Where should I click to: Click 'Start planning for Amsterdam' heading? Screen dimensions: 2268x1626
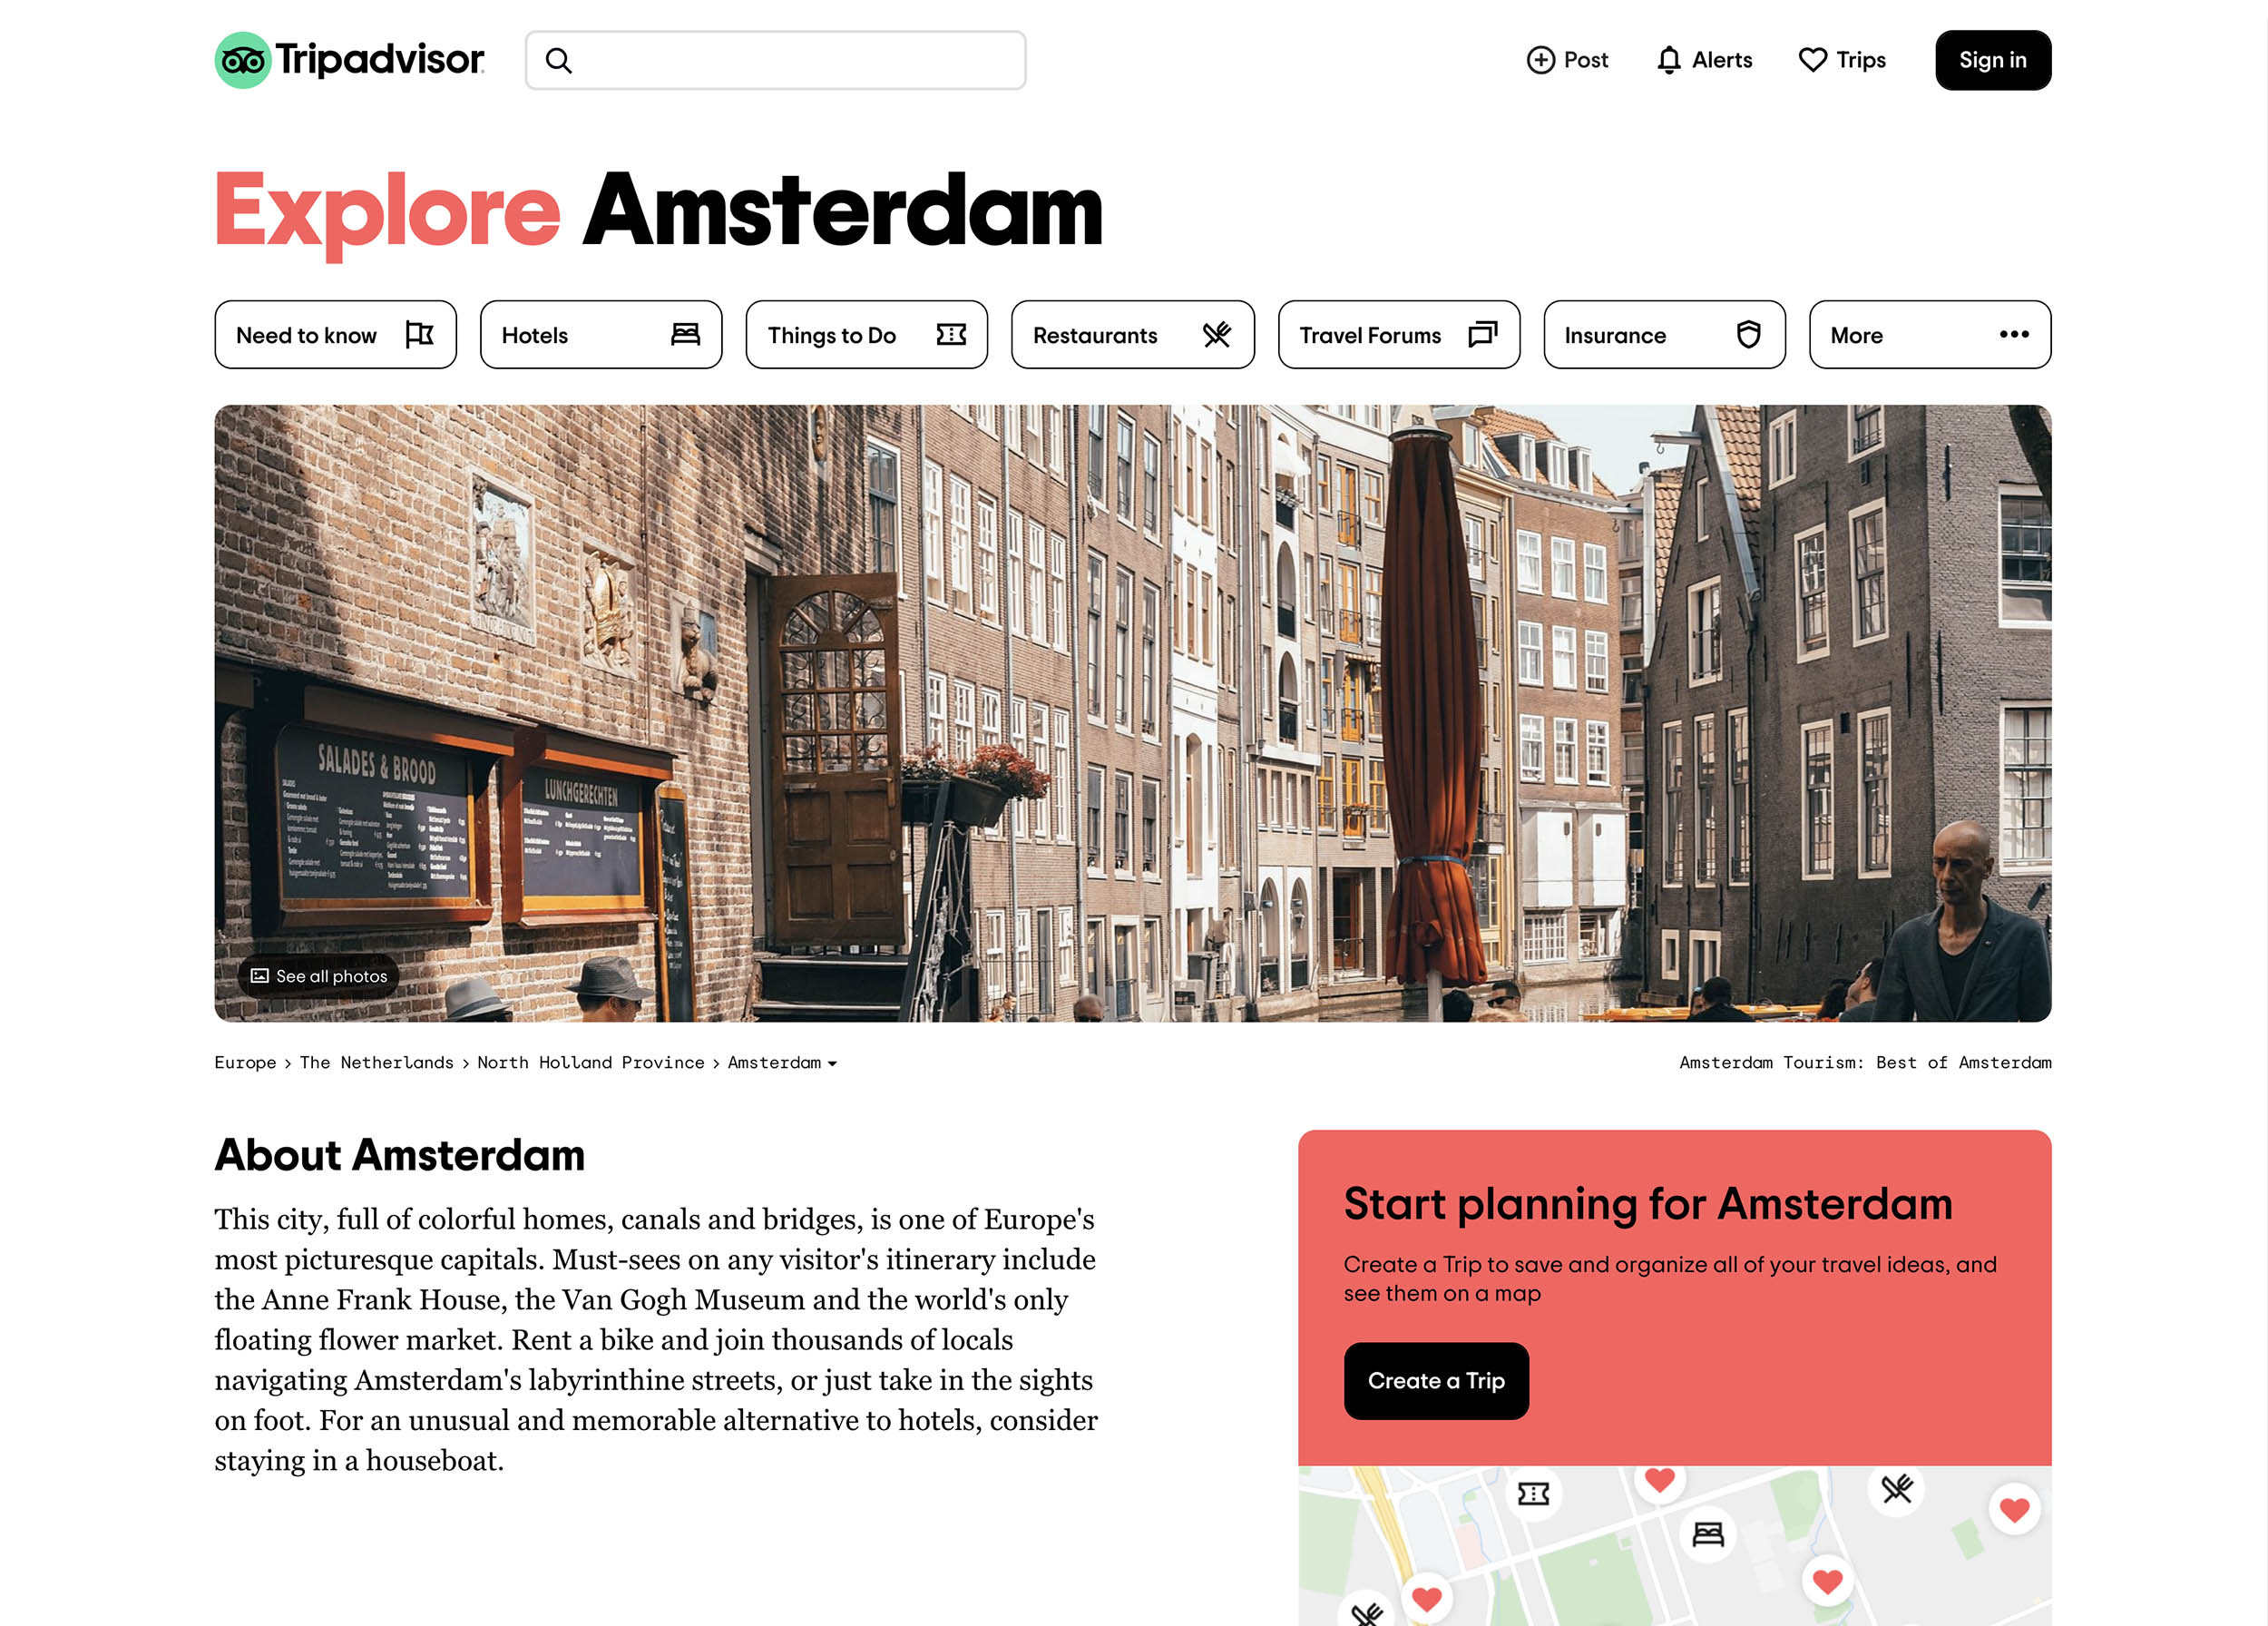(1647, 1204)
